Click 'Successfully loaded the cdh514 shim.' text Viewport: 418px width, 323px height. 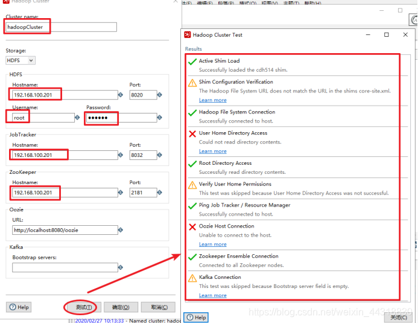[x=243, y=70]
